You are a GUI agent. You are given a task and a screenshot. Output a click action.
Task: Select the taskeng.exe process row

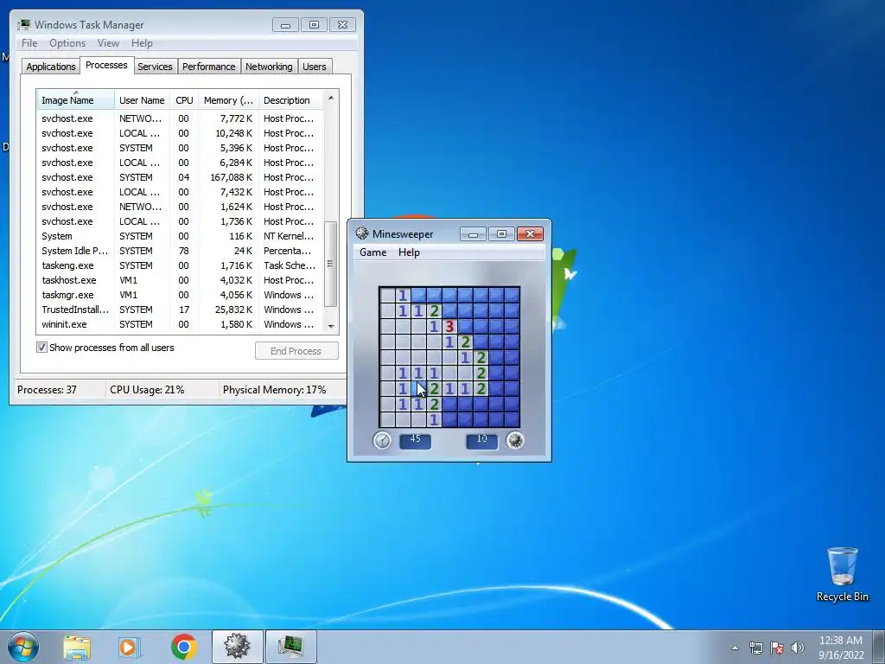point(180,265)
